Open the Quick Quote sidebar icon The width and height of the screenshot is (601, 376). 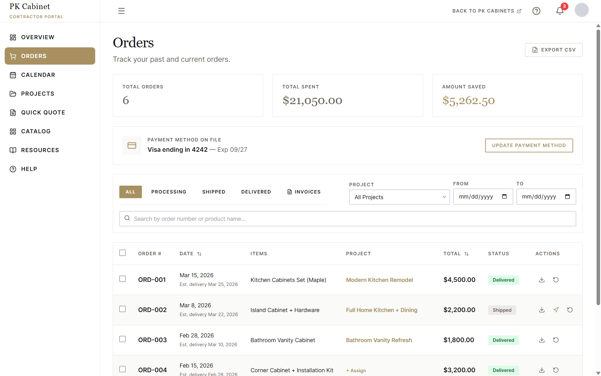[x=13, y=112]
